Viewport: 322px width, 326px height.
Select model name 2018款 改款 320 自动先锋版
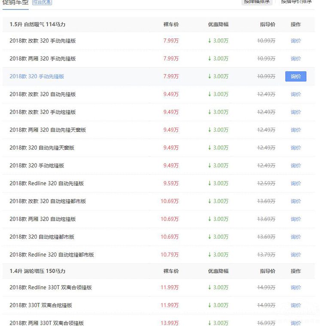tap(43, 94)
